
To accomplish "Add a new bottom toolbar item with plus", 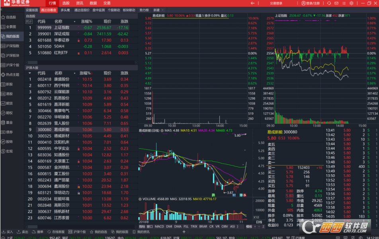I will point(184,232).
